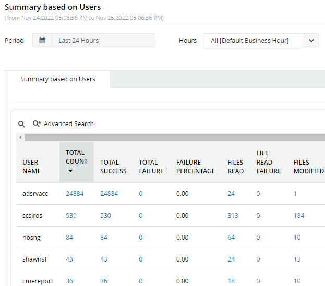Sort by Files Read column header
325x286 pixels.
click(236, 167)
